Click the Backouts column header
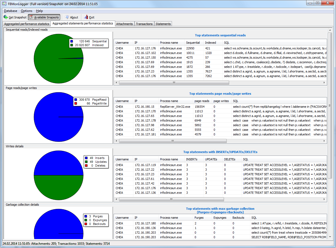336x248 pixels. pyautogui.click(x=240, y=218)
